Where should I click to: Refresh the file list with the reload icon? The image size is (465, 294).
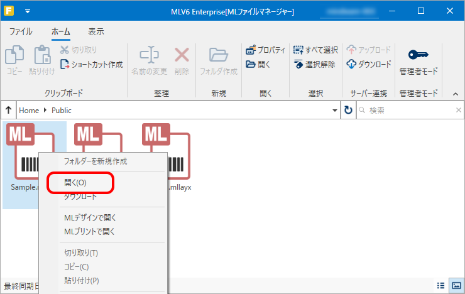[x=348, y=111]
